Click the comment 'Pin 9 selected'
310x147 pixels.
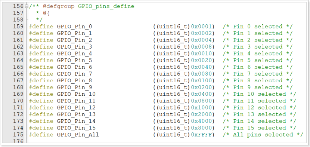point(258,88)
